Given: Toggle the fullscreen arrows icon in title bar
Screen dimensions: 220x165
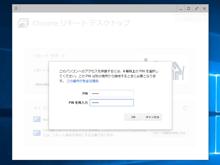Looking at the screenshot, I should point(197,9).
